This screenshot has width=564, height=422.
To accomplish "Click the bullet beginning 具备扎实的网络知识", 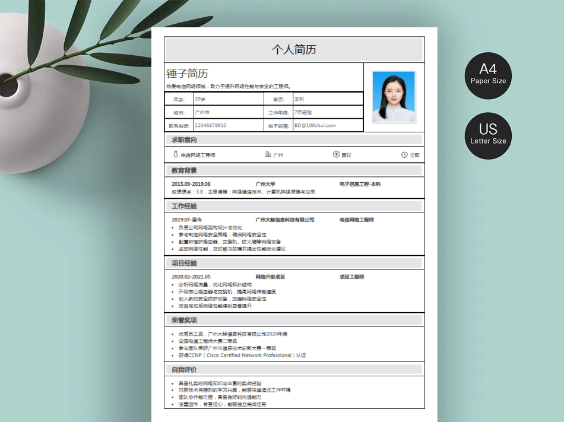I will click(220, 383).
